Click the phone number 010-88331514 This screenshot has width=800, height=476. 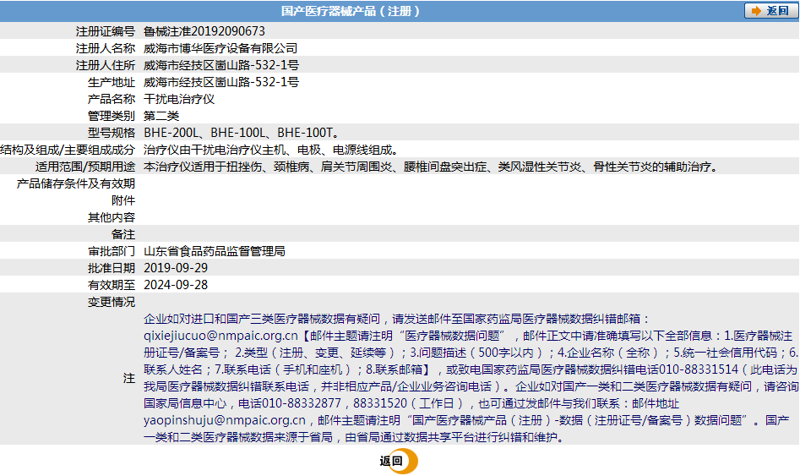pyautogui.click(x=699, y=369)
